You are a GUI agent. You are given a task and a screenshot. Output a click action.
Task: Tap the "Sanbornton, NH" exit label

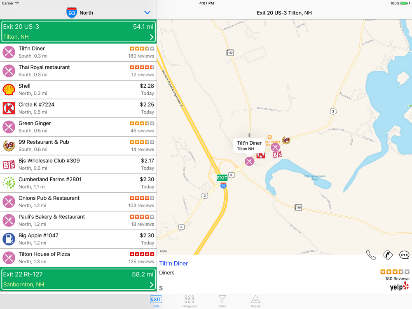(x=23, y=285)
